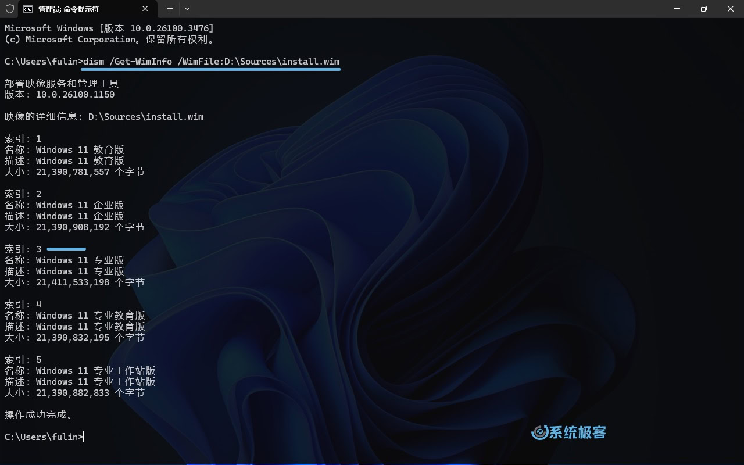Close the 命令提示符 tab

145,9
